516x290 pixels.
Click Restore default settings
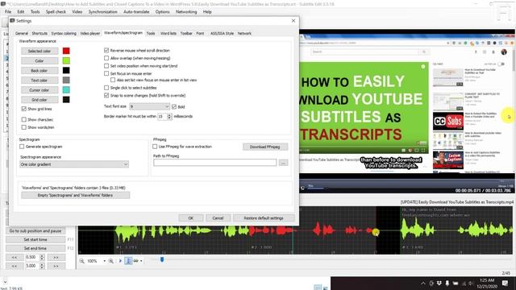[264, 218]
